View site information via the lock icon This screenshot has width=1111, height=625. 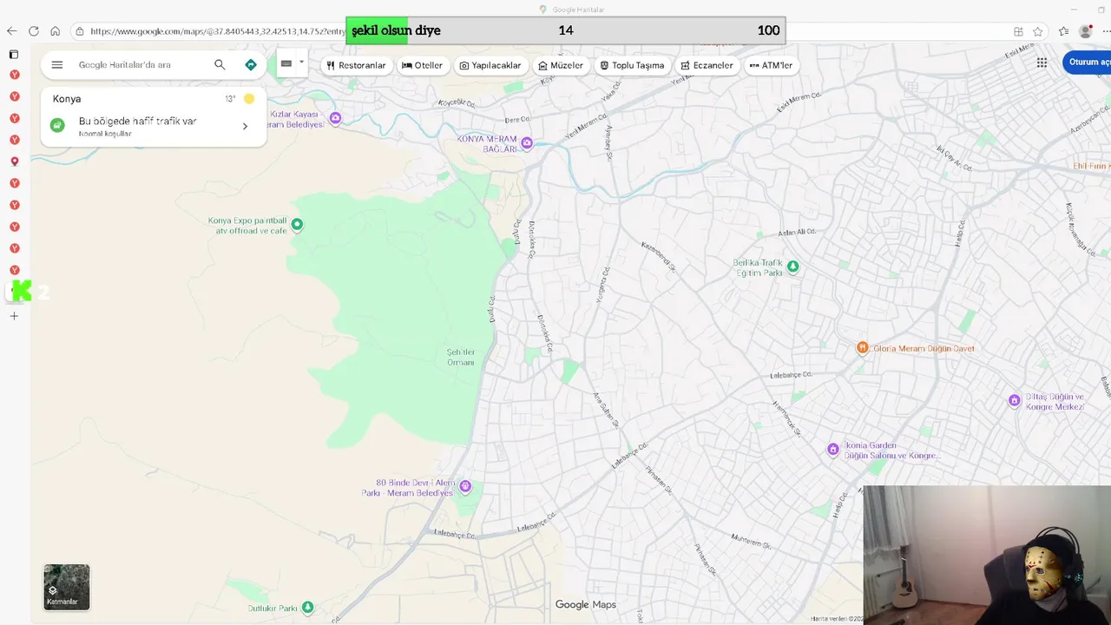point(80,31)
